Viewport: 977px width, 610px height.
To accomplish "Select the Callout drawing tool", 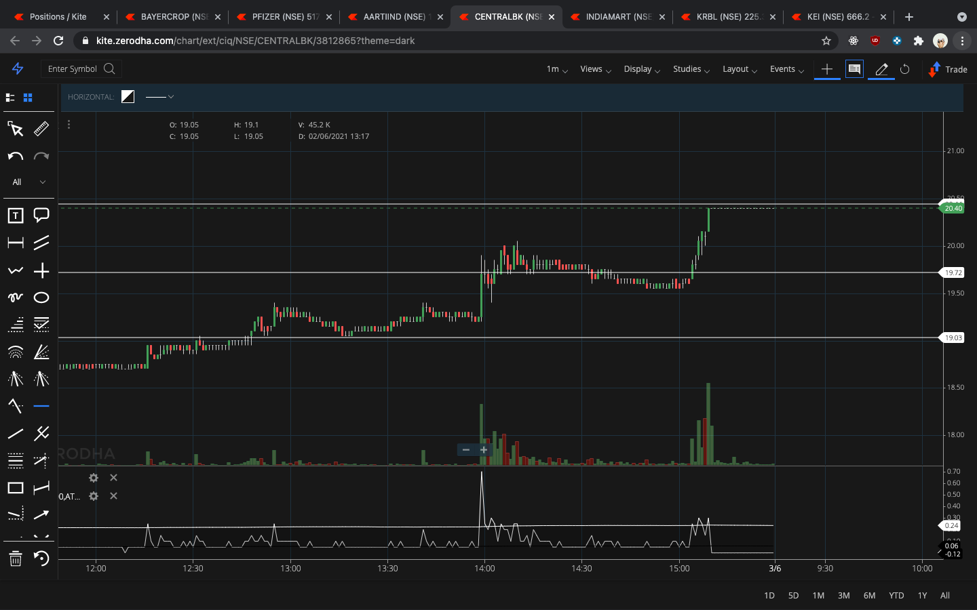I will (x=41, y=215).
